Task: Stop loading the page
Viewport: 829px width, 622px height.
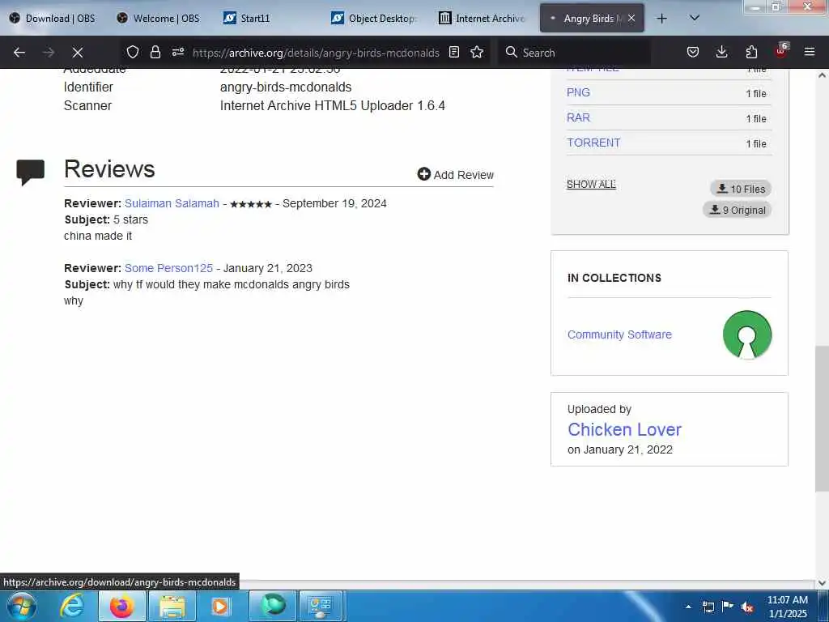Action: point(77,53)
